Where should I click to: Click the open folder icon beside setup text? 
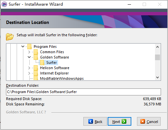[10, 37]
